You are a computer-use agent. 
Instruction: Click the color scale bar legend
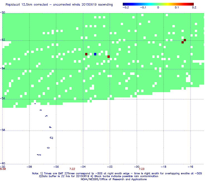158,4
